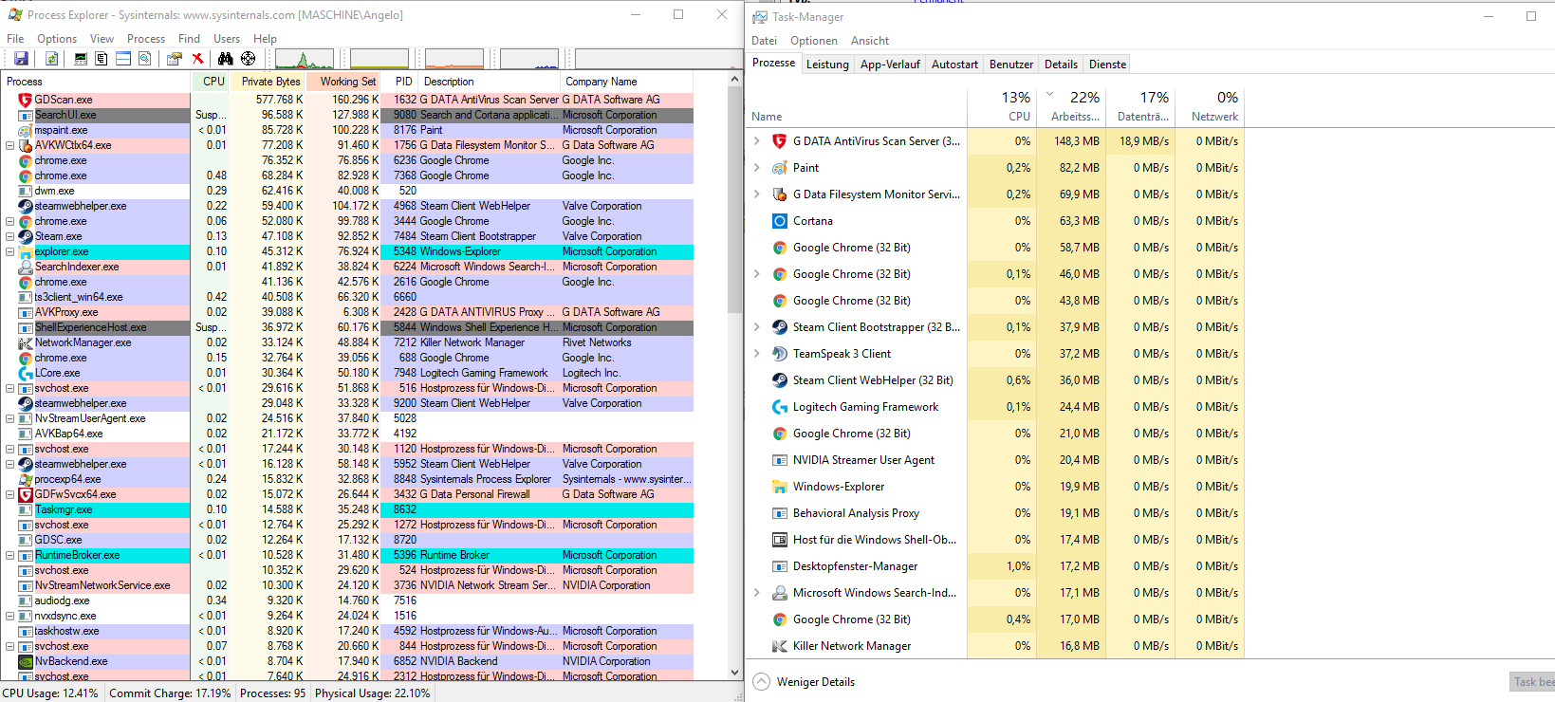The width and height of the screenshot is (1555, 702).
Task: Click the Refresh Now toolbar icon
Action: [51, 59]
